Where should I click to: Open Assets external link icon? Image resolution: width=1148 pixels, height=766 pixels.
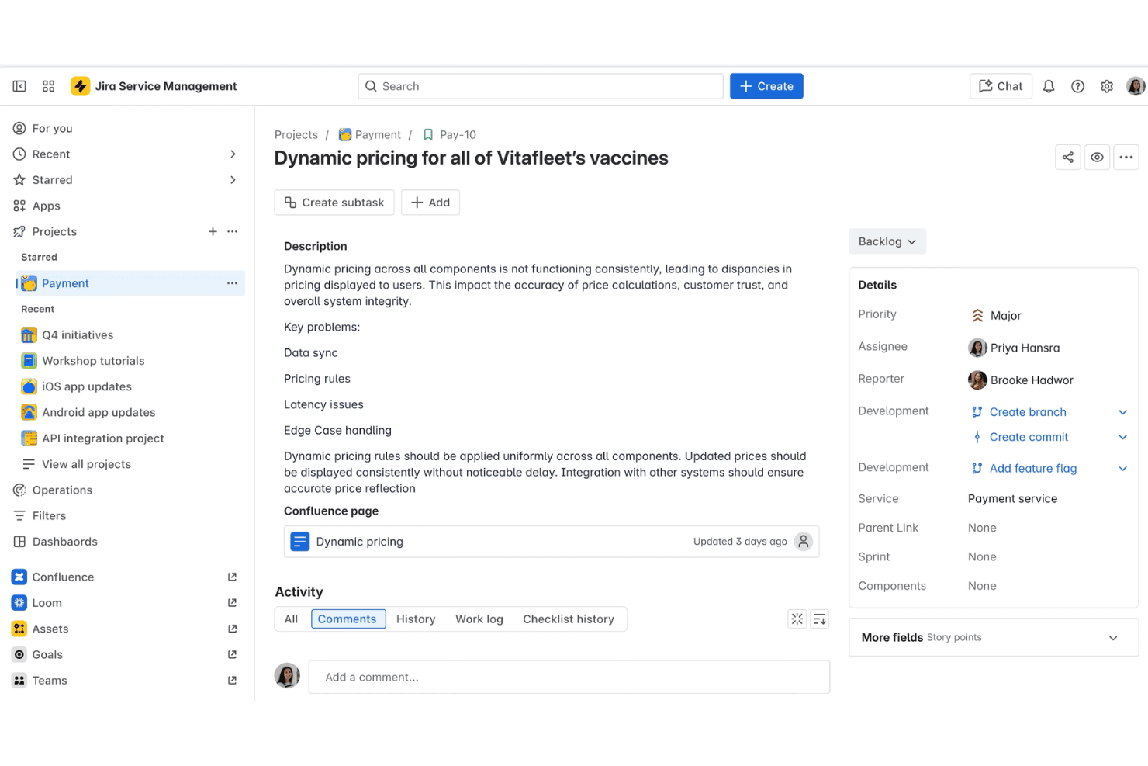tap(232, 629)
